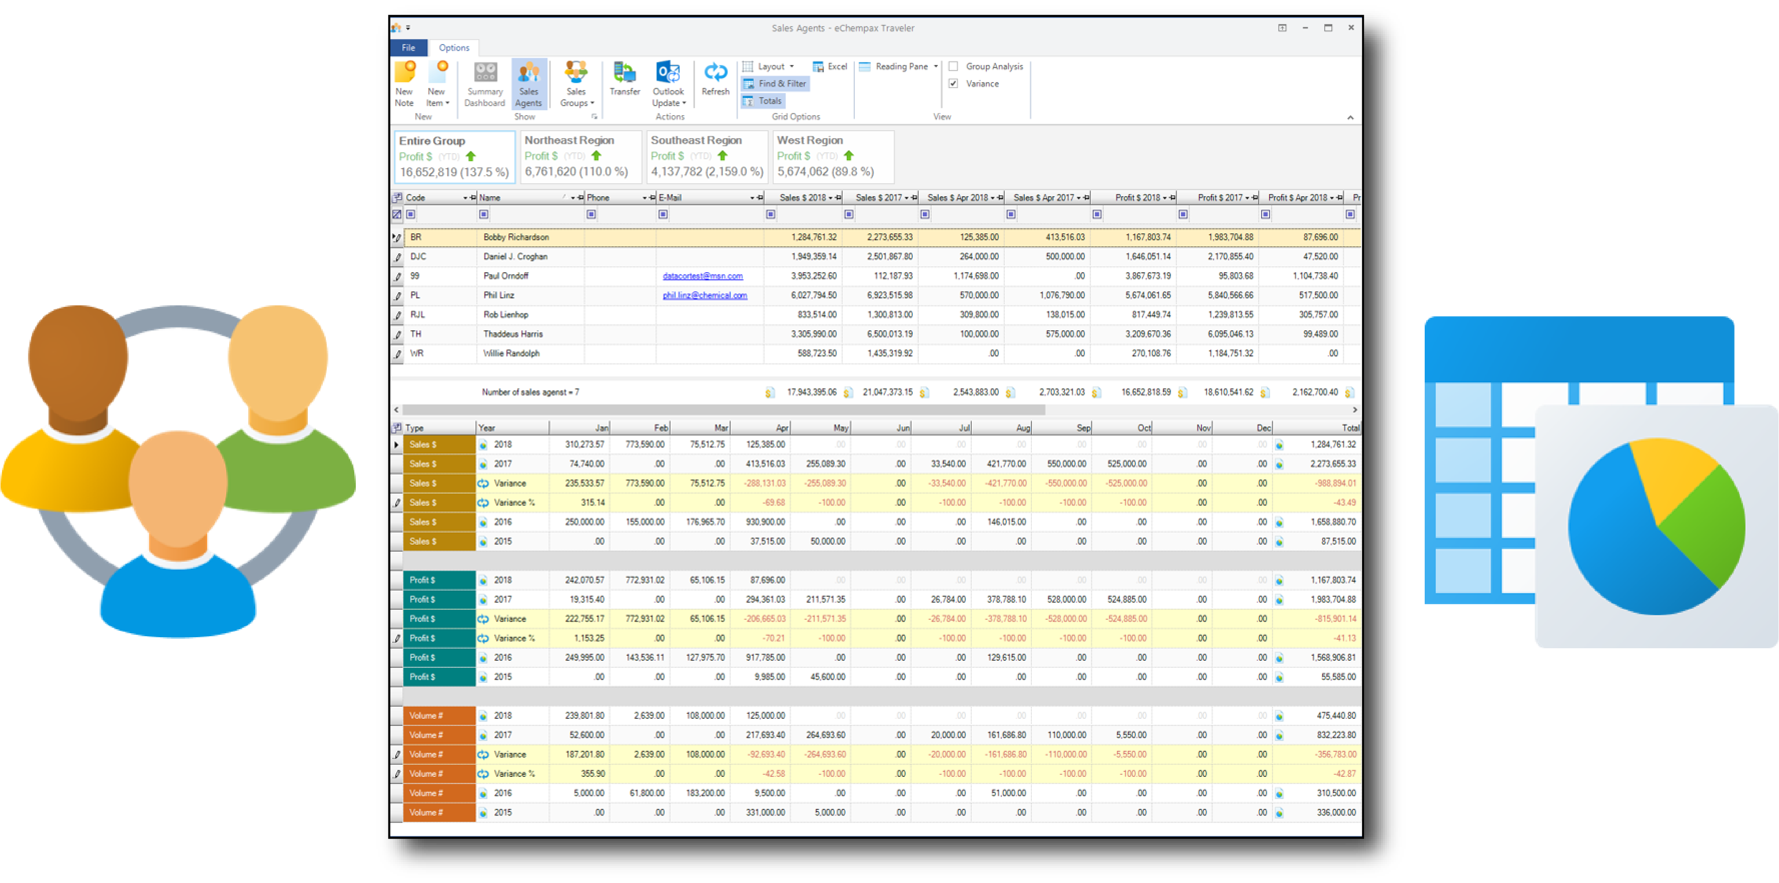Select the Entire Group profit card
Viewport: 1779px width, 883px height.
point(454,157)
